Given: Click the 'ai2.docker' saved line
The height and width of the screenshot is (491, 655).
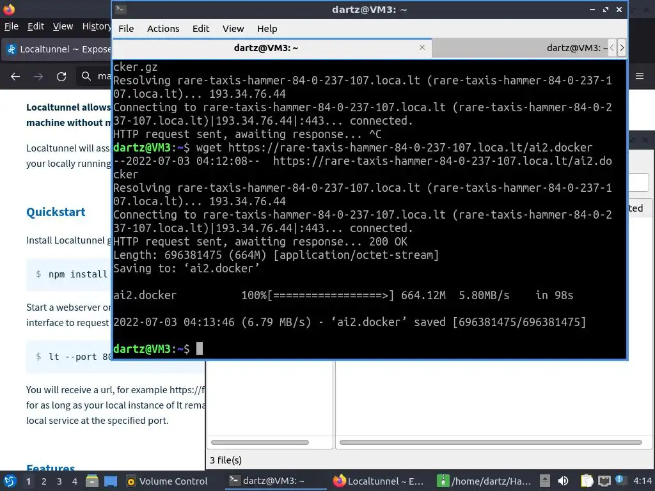Looking at the screenshot, I should [x=350, y=322].
